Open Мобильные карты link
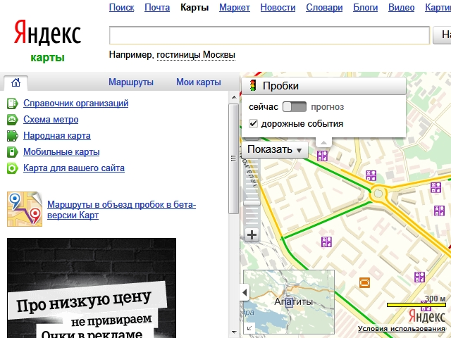 pos(61,152)
